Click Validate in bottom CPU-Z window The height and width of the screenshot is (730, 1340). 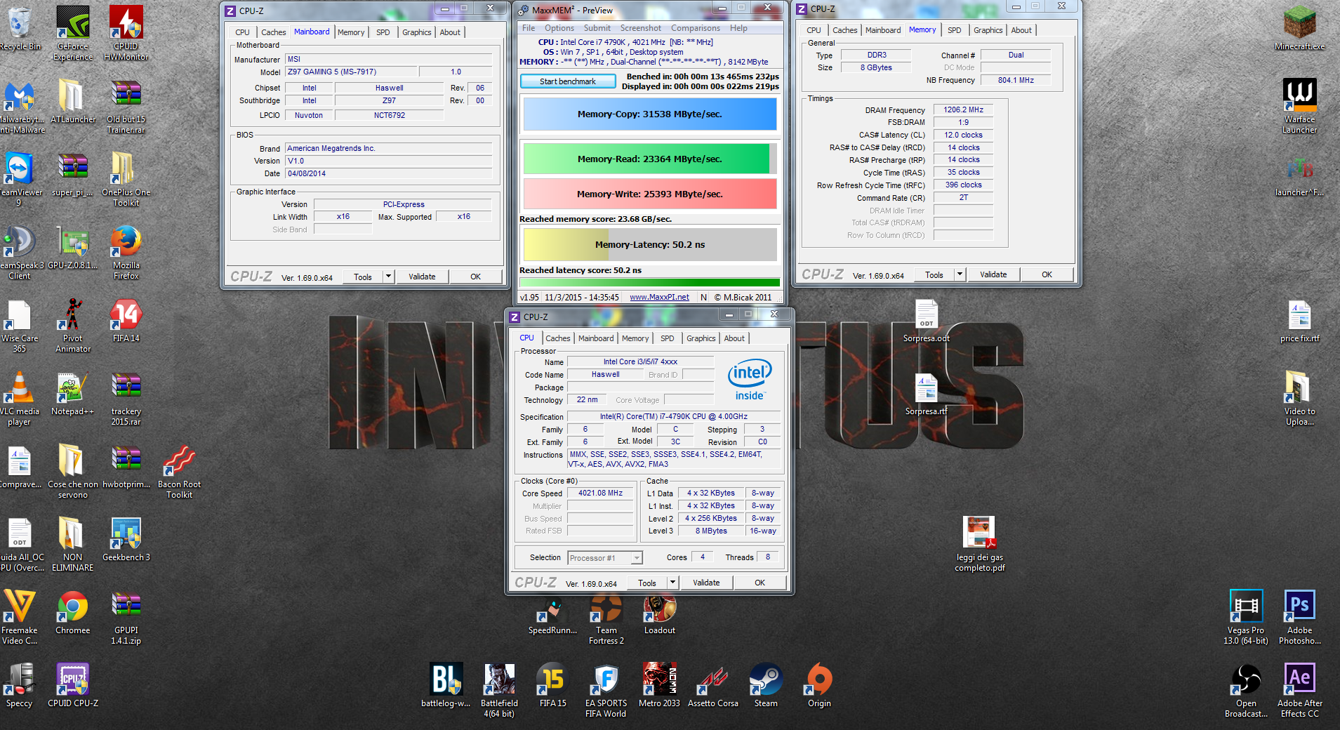(x=706, y=583)
